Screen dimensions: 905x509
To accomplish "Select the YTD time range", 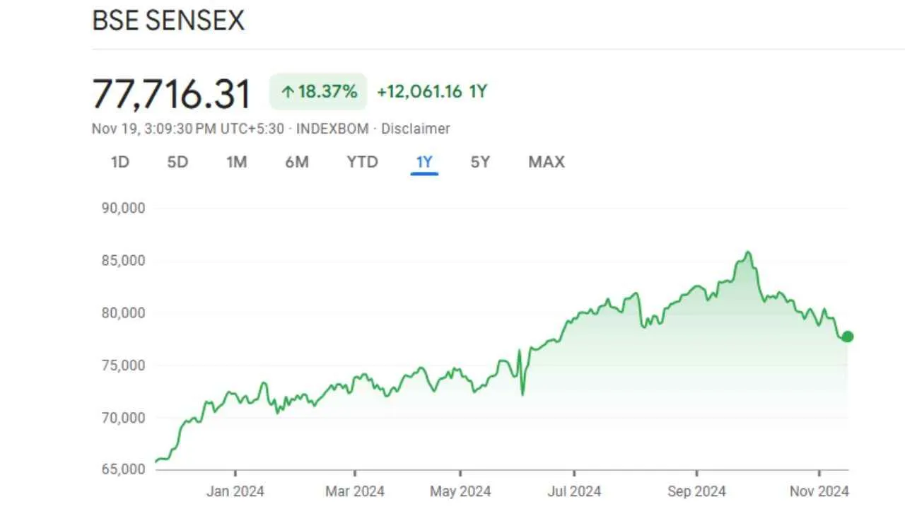I will (x=362, y=162).
